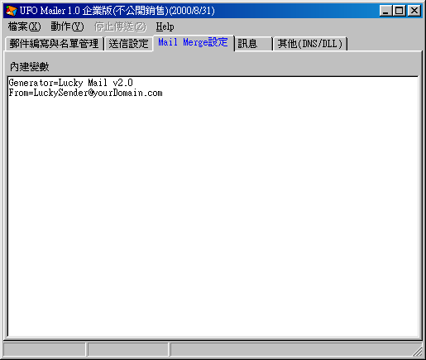Open the Help menu
Image resolution: width=426 pixels, height=360 pixels.
(x=165, y=26)
